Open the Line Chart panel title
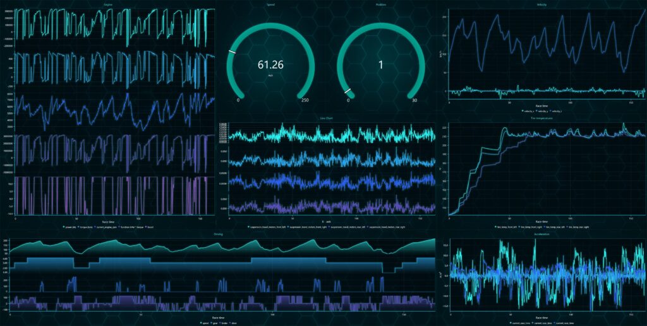The height and width of the screenshot is (326, 647). pyautogui.click(x=327, y=118)
